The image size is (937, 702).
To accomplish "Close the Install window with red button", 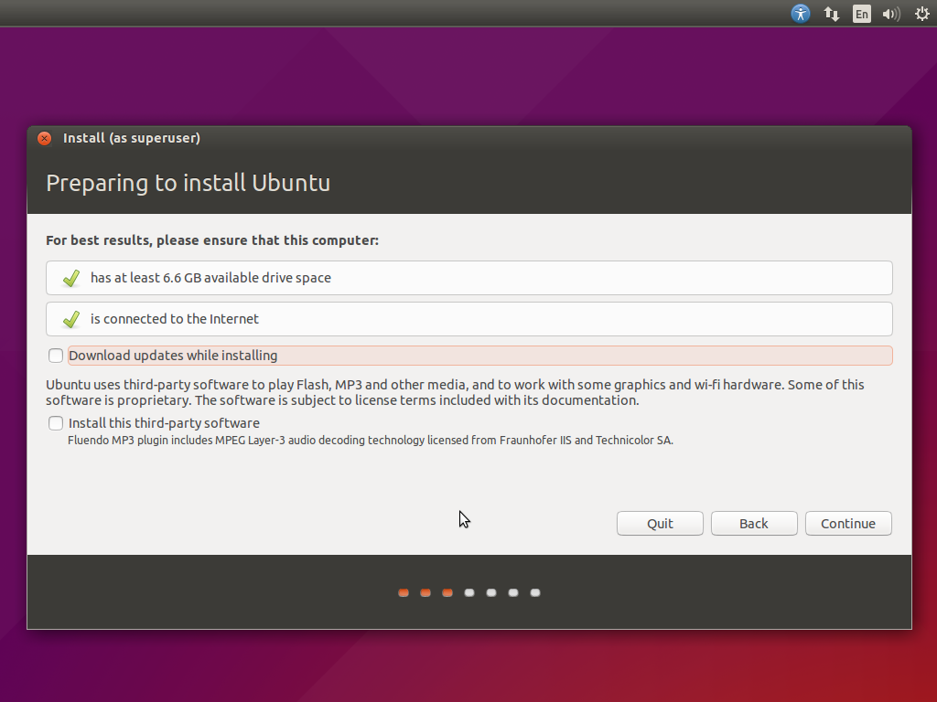I will point(44,139).
